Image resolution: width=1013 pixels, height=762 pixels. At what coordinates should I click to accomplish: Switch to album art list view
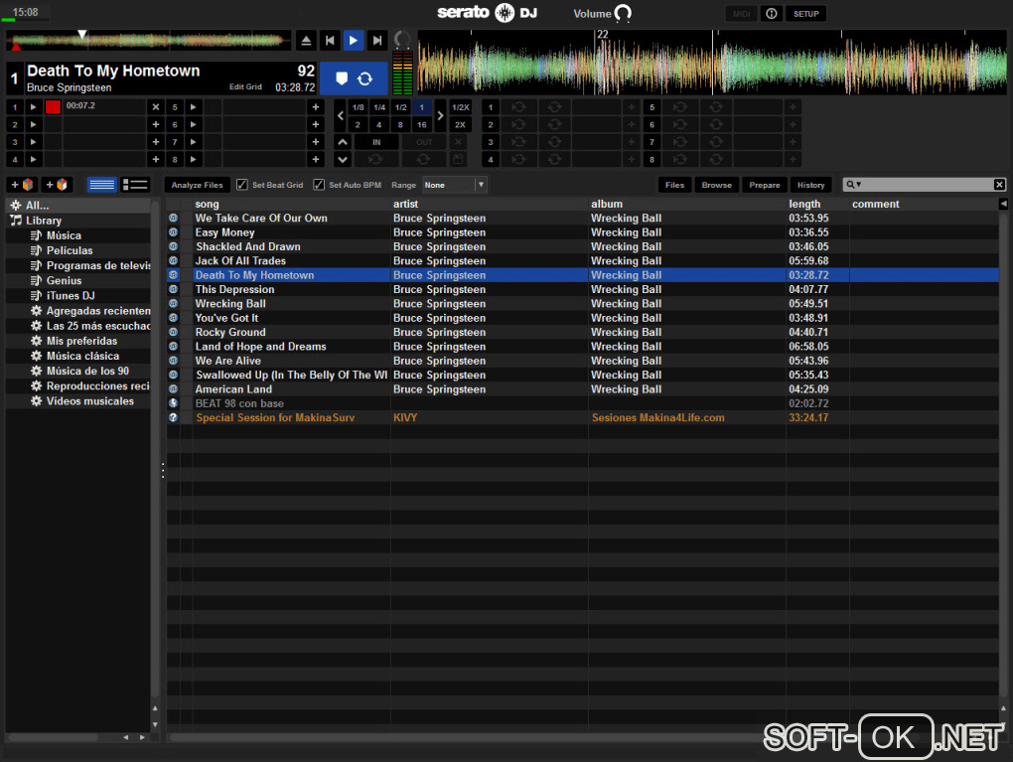tap(136, 185)
